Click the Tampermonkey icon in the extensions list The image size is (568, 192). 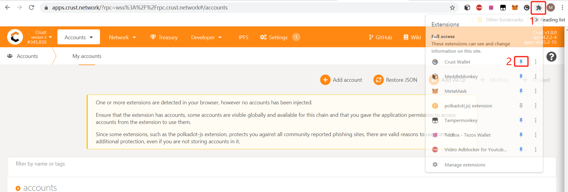[435, 120]
